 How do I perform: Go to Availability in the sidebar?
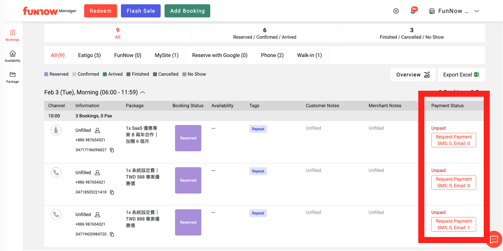pos(12,56)
